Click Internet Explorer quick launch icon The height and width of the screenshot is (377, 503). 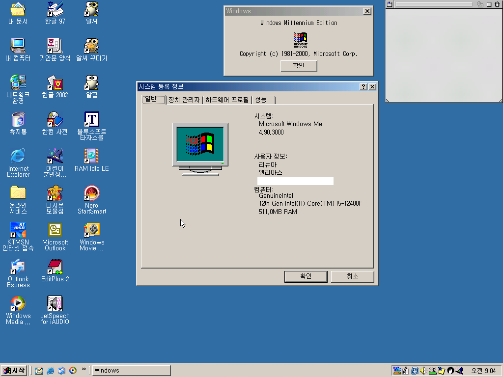(50, 371)
